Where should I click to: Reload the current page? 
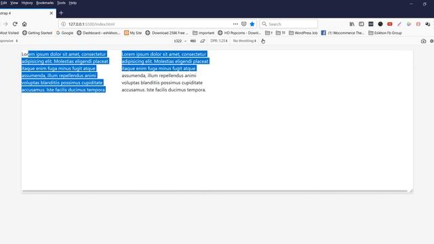click(15, 24)
